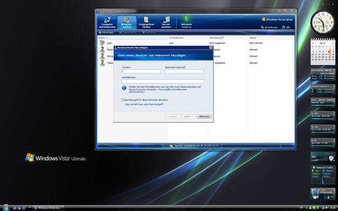
Task: Click the Gast Anmeldename cell
Action: click(171, 43)
